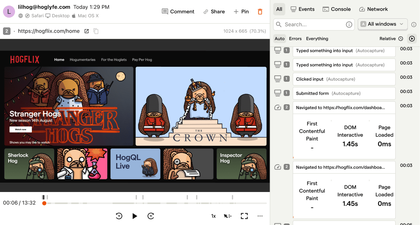Open Pay Per Hog nav item
The width and height of the screenshot is (420, 225).
[x=142, y=60]
